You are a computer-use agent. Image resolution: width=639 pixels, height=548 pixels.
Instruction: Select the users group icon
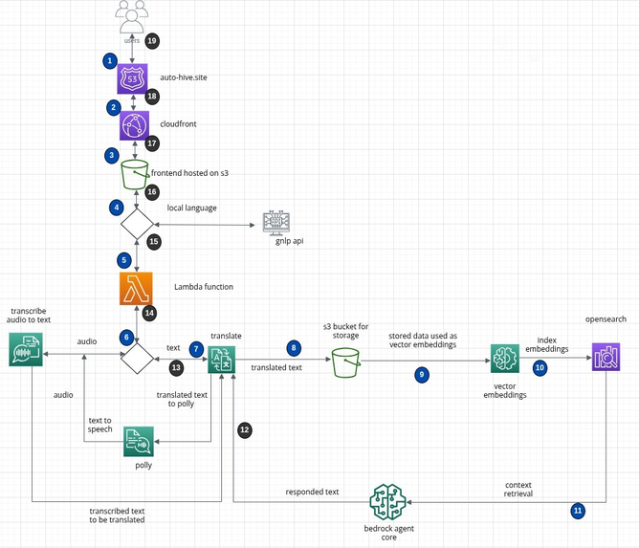pos(132,16)
